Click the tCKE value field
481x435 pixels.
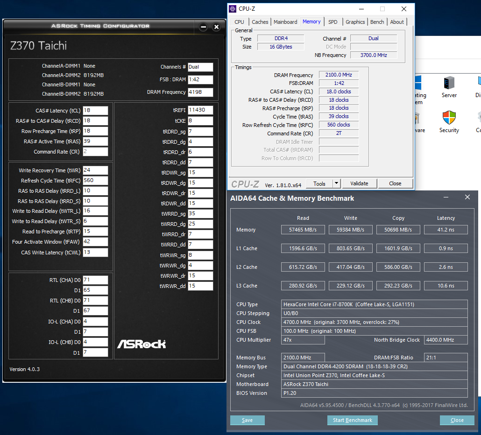pyautogui.click(x=200, y=121)
